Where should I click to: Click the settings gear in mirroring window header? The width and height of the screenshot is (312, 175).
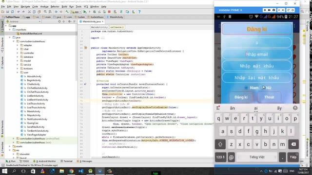click(x=265, y=10)
